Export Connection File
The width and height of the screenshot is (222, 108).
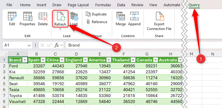[159, 21]
